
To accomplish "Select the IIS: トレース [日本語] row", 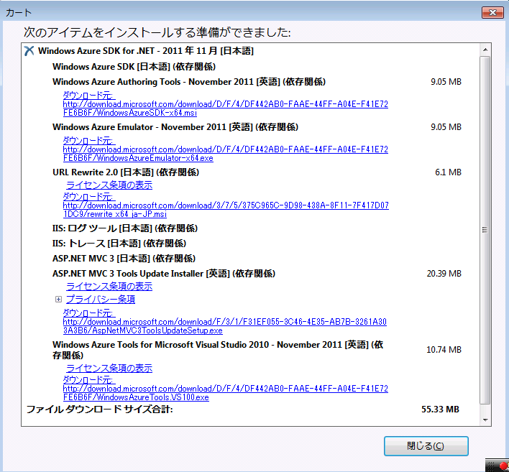I will tap(119, 244).
